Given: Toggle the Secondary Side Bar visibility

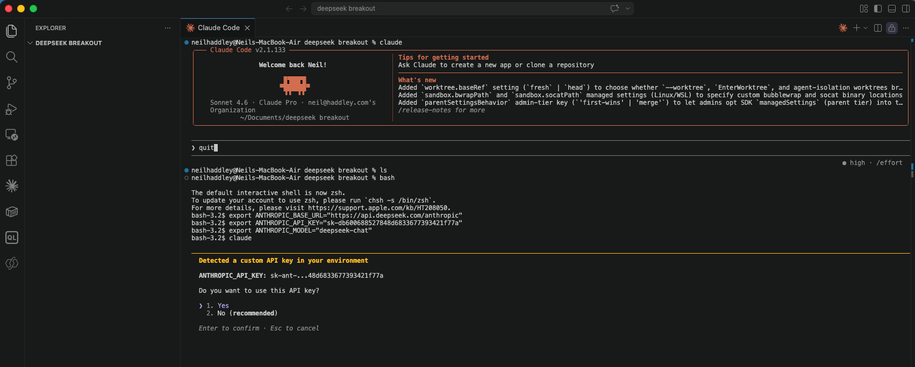Looking at the screenshot, I should pos(906,9).
